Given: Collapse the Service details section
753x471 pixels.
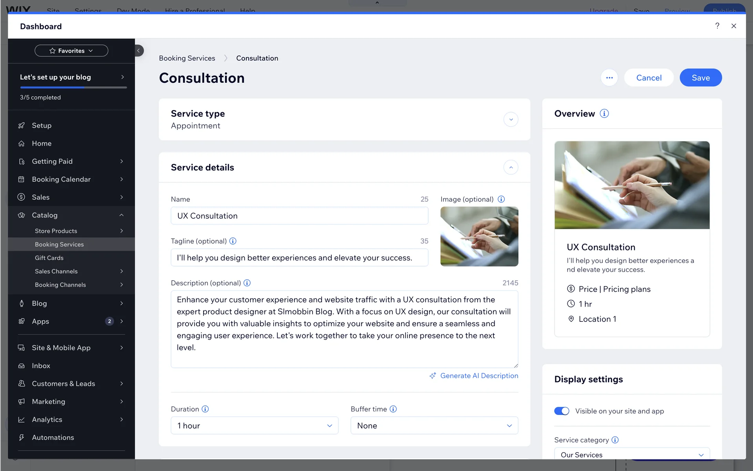Looking at the screenshot, I should [x=511, y=167].
